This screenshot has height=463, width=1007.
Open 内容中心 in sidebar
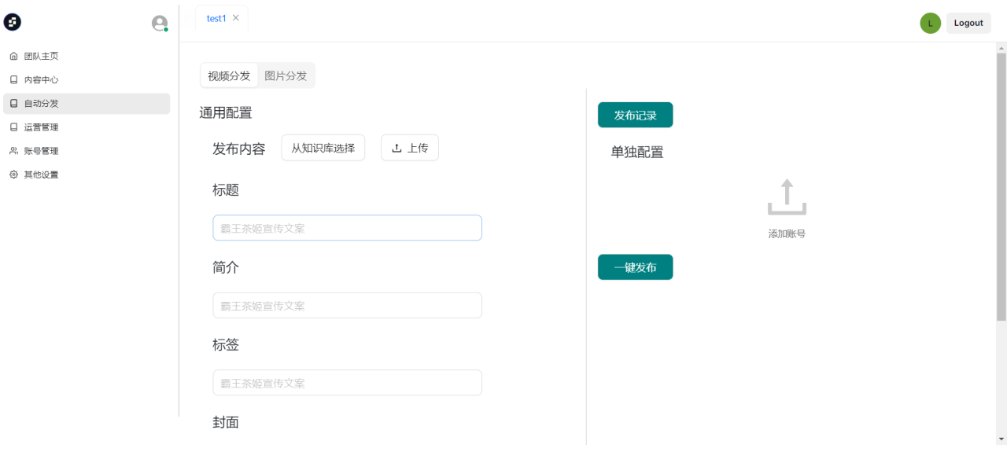41,80
